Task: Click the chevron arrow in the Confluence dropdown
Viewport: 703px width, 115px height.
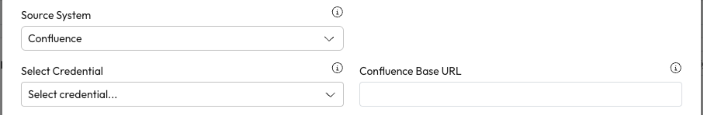Action: click(x=329, y=39)
